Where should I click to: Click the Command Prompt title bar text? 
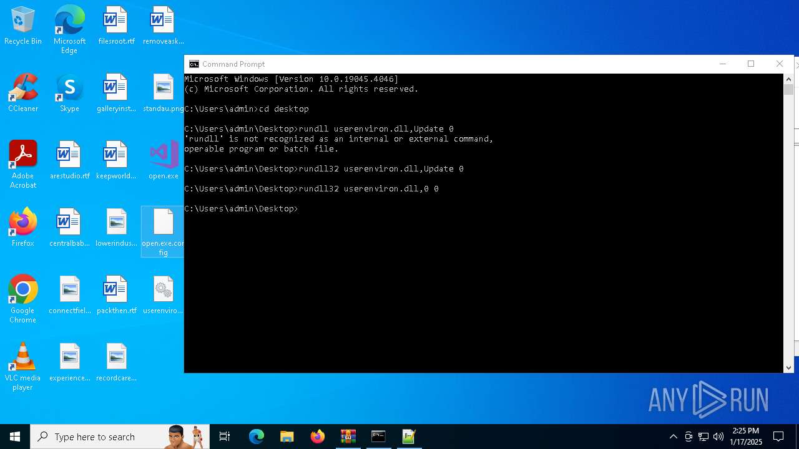pyautogui.click(x=233, y=64)
